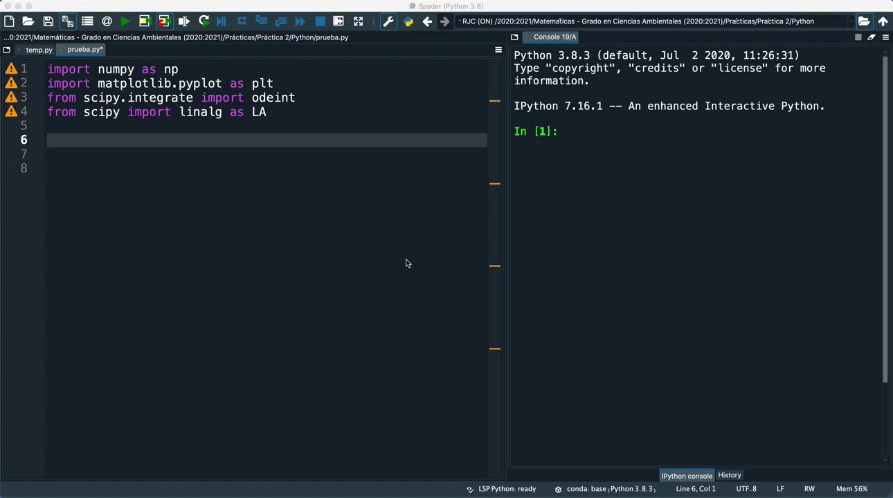This screenshot has height=498, width=893.
Task: Open an existing file from toolbar
Action: 28,21
